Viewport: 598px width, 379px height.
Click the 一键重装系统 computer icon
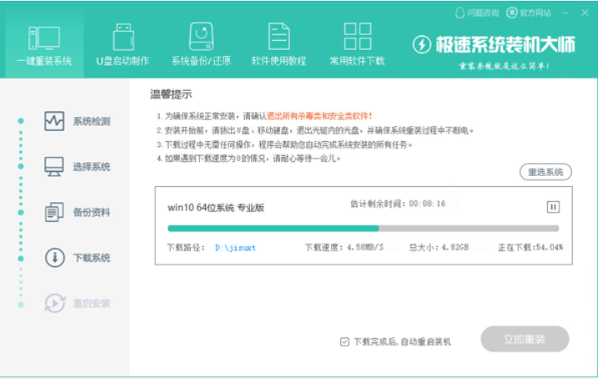43,38
